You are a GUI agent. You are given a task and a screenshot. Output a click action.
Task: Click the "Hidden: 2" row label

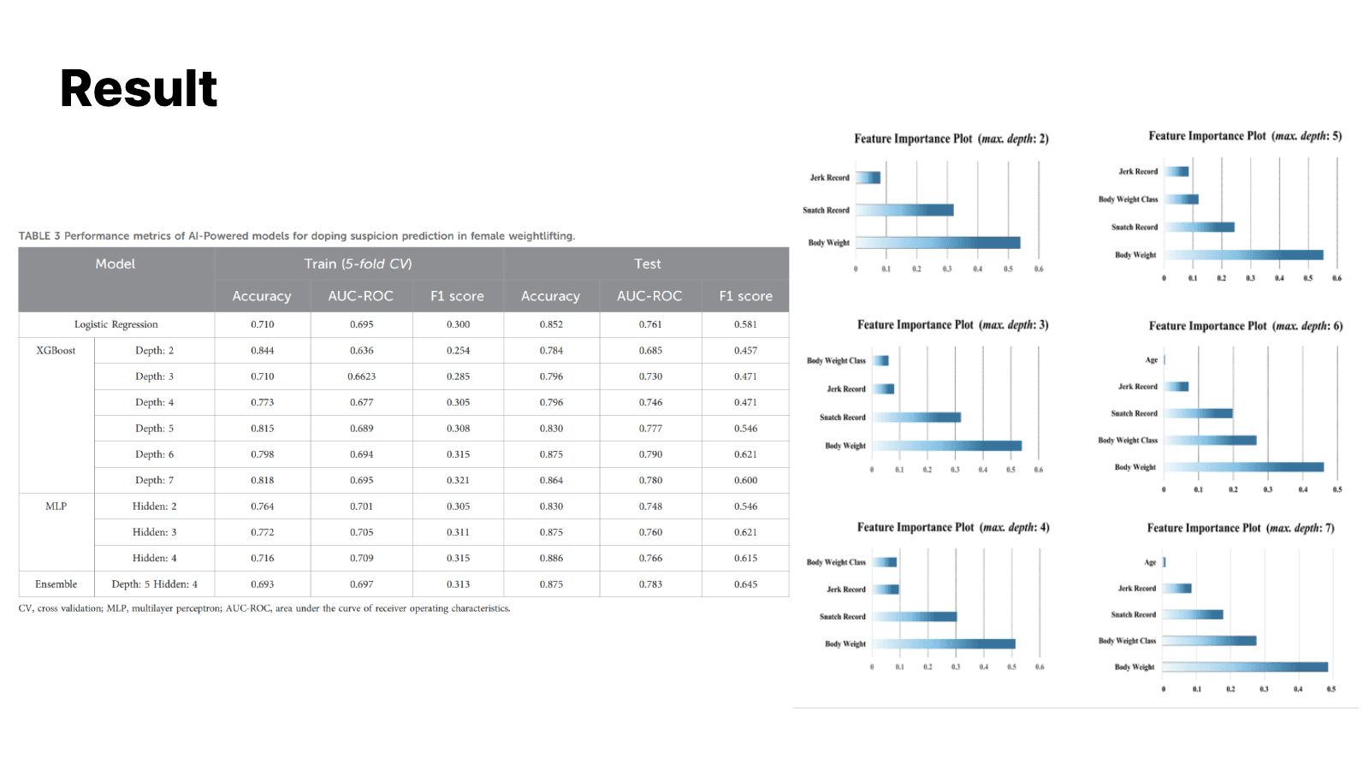click(x=154, y=506)
